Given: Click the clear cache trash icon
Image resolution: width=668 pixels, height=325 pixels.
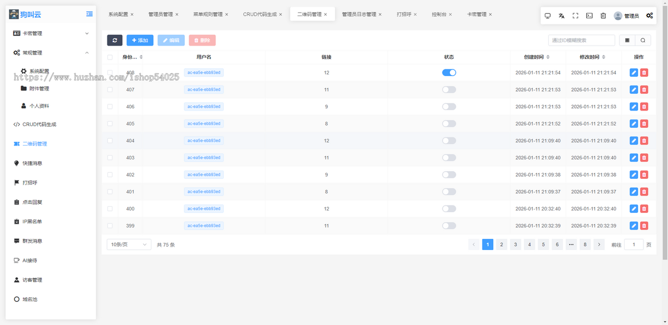Looking at the screenshot, I should pyautogui.click(x=603, y=16).
